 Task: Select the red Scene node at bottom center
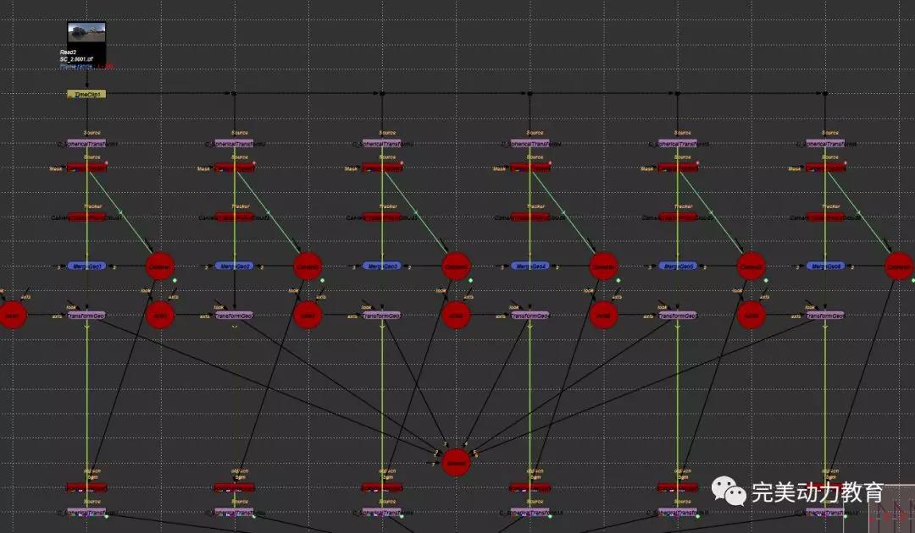(x=456, y=463)
